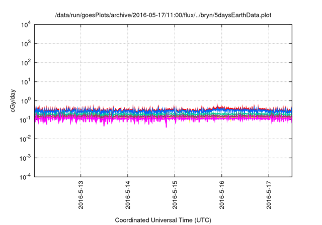Click the 10^3 y-axis tick label
This screenshot has height=225, width=322.
tap(26, 44)
